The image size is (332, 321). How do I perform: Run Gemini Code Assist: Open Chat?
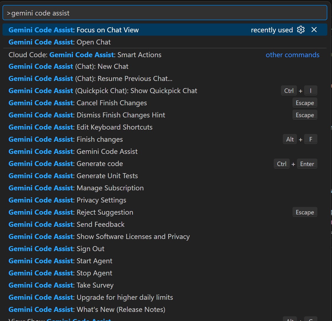point(165,42)
